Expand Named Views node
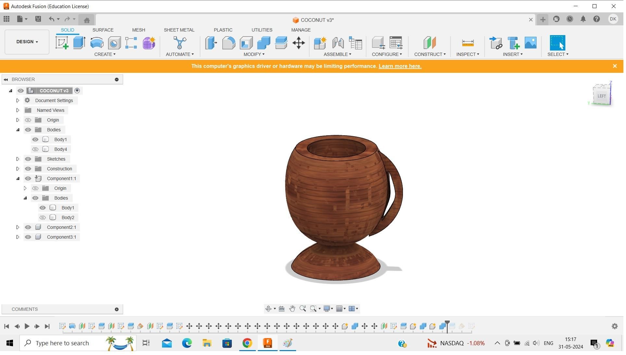626x355 pixels. point(18,110)
